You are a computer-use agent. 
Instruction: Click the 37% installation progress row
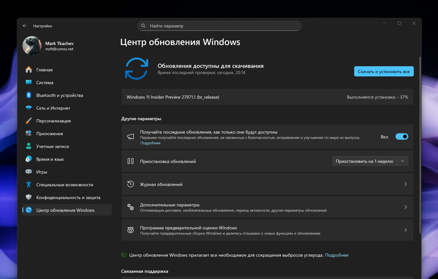(267, 97)
